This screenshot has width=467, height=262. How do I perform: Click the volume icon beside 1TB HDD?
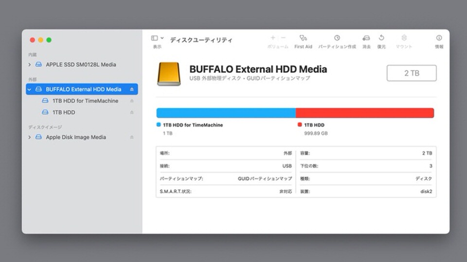click(x=45, y=112)
